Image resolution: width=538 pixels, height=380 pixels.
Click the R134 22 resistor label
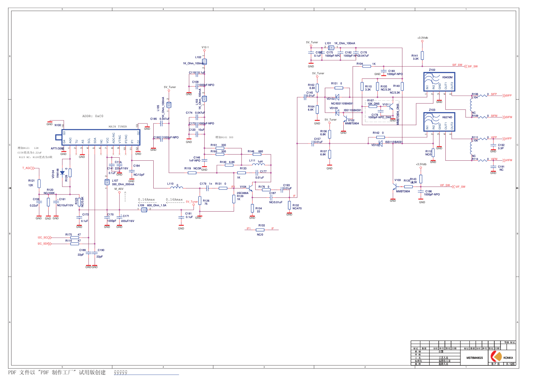tap(259, 210)
